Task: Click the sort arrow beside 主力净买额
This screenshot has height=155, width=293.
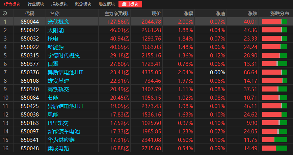Action: [x=128, y=14]
